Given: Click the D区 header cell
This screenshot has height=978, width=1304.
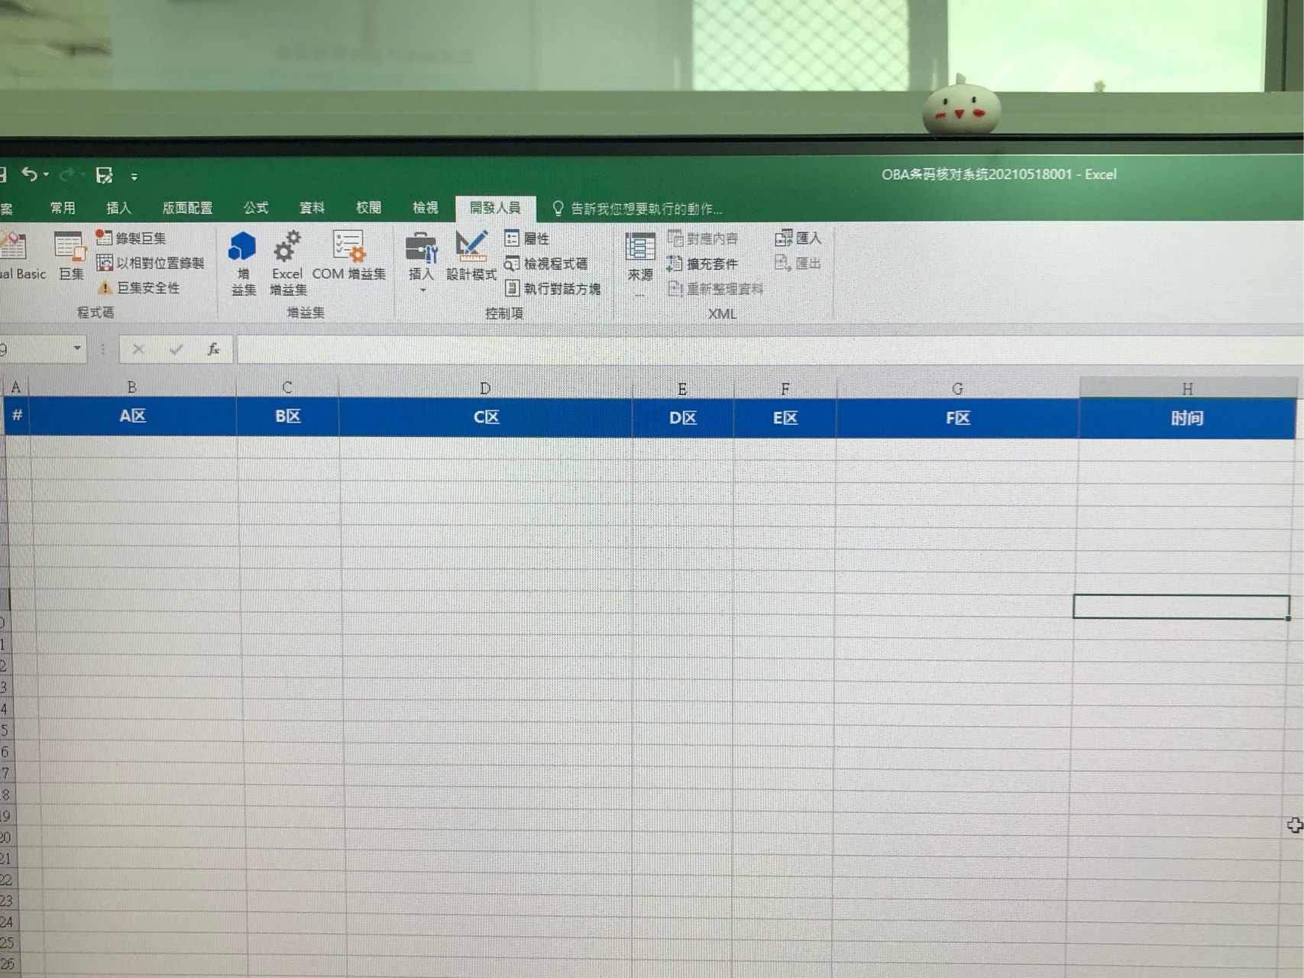Looking at the screenshot, I should click(x=683, y=419).
